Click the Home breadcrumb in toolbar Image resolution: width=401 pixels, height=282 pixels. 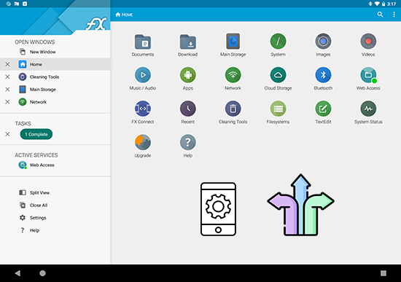click(124, 15)
